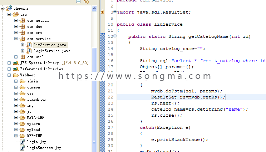The image size is (266, 152).
Task: Expand loginService.java tree node
Action: tap(23, 51)
